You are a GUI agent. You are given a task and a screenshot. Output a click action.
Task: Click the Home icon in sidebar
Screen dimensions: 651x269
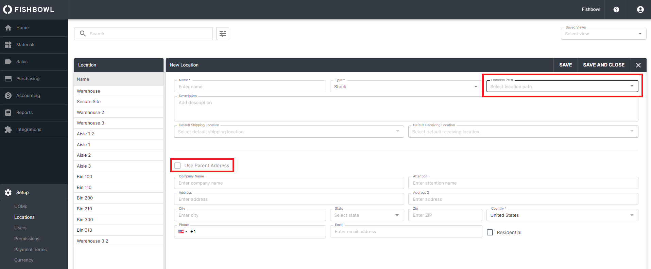point(8,28)
